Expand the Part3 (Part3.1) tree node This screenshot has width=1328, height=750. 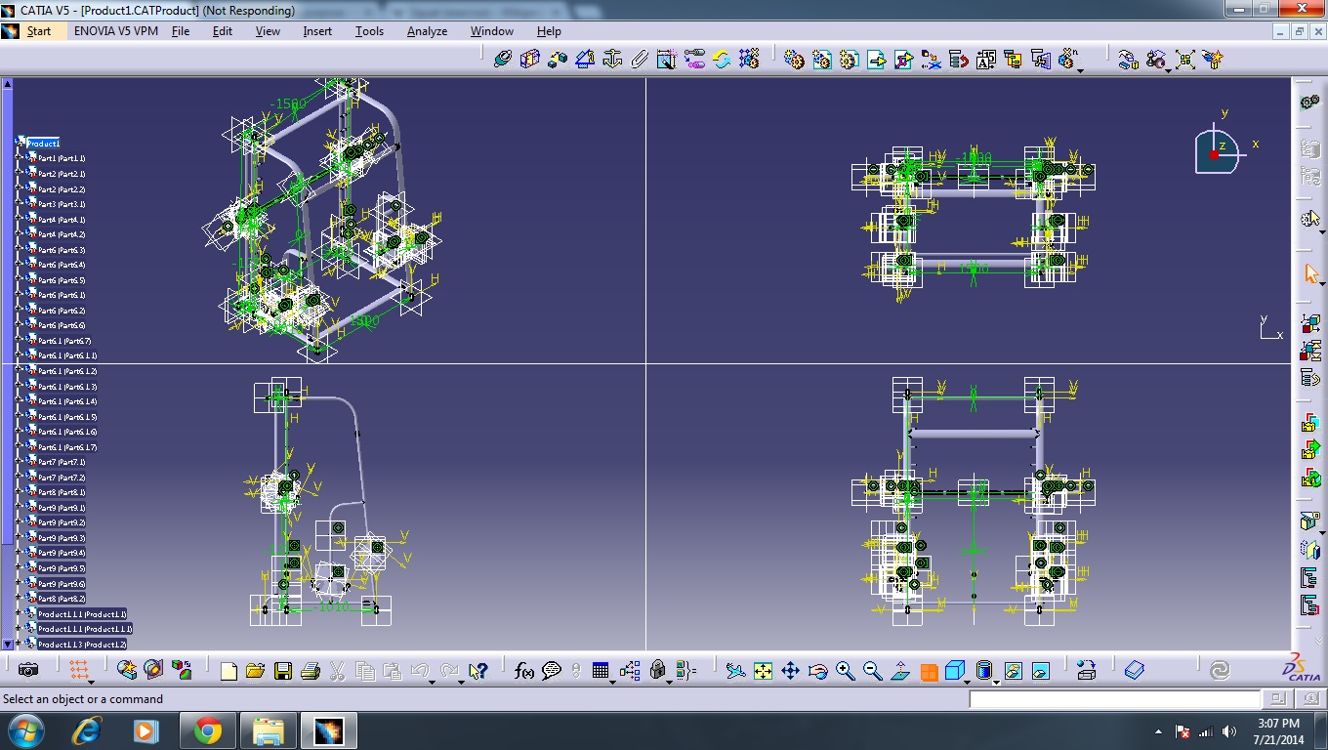point(19,204)
